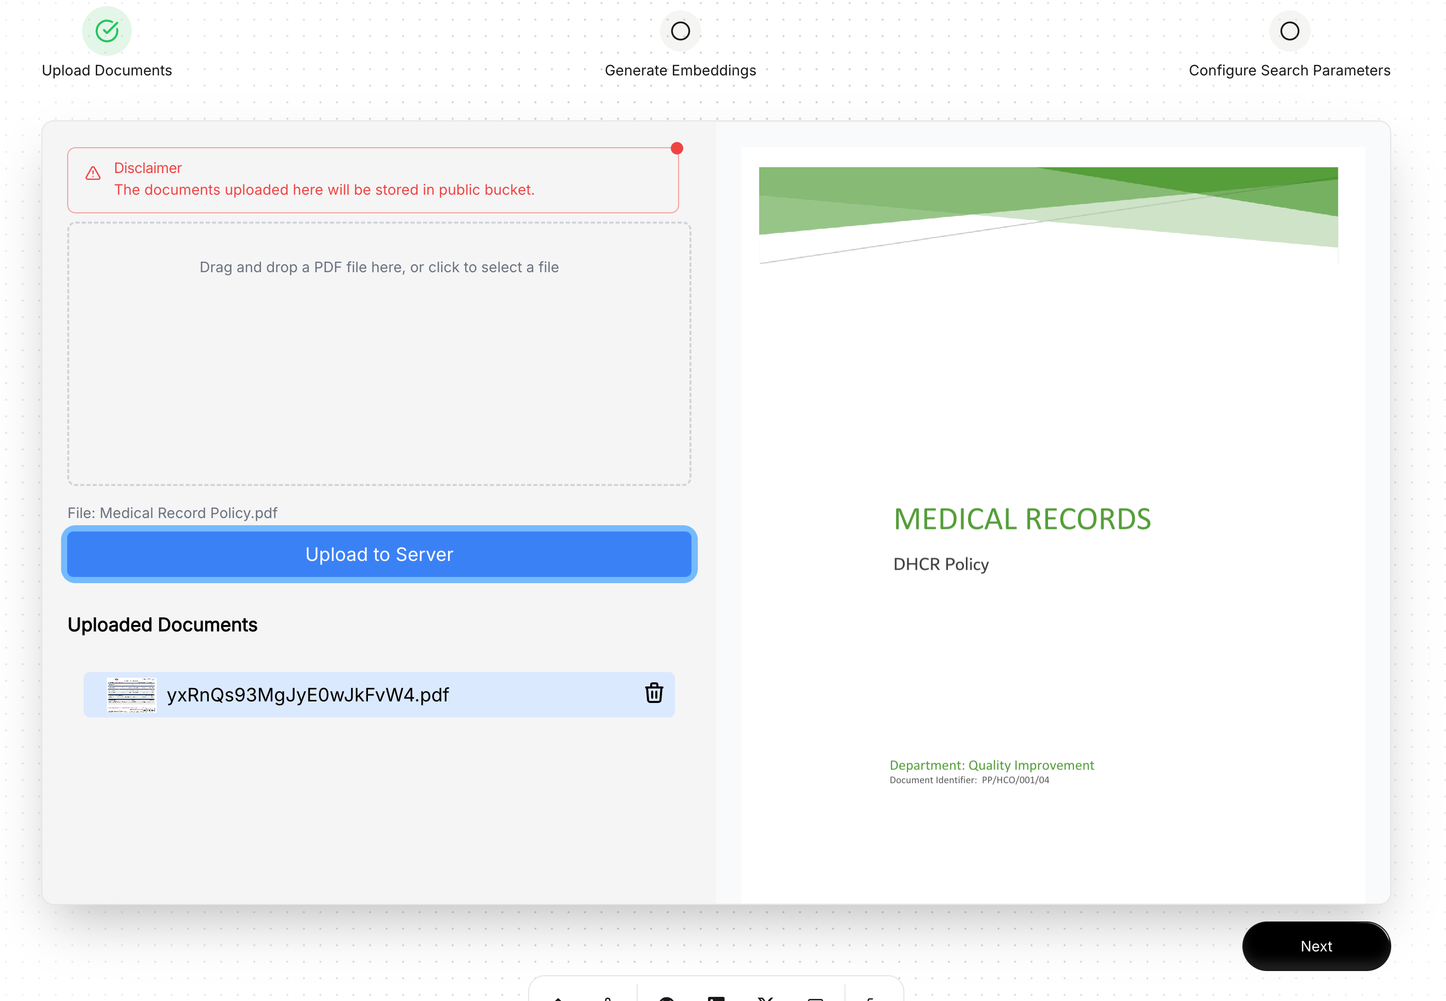Click Department: Quality Improvement text in the preview
Image resolution: width=1446 pixels, height=1001 pixels.
click(x=991, y=764)
